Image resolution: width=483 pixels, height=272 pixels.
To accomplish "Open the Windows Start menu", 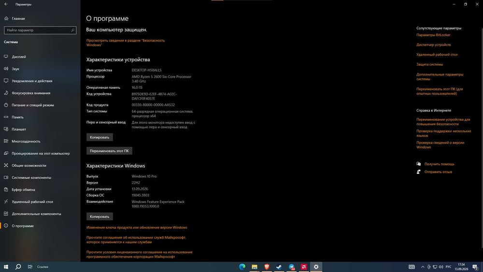I will coord(6,267).
